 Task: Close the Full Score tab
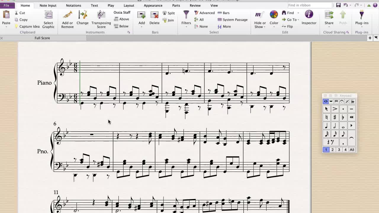(x=2, y=38)
